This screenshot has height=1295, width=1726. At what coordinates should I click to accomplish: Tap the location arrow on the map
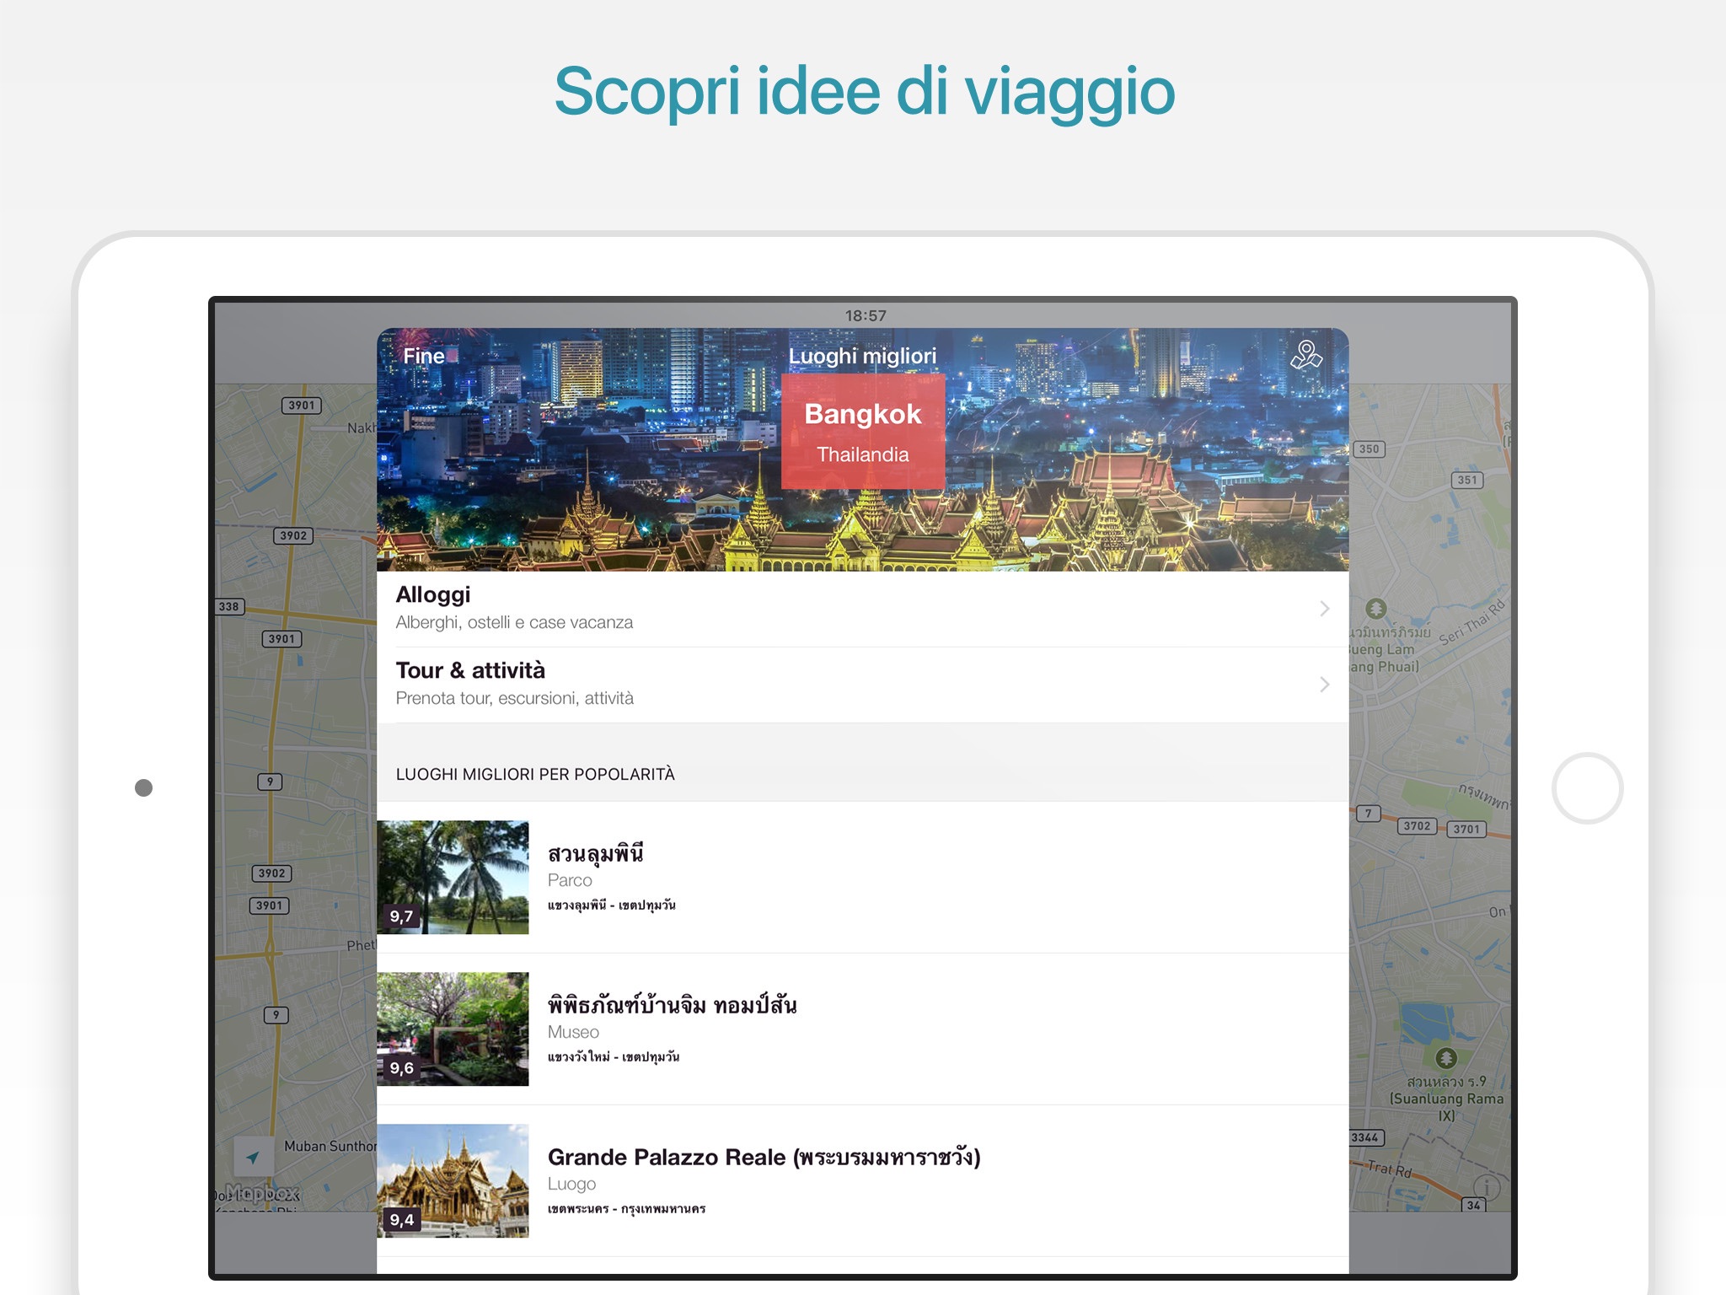coord(253,1157)
